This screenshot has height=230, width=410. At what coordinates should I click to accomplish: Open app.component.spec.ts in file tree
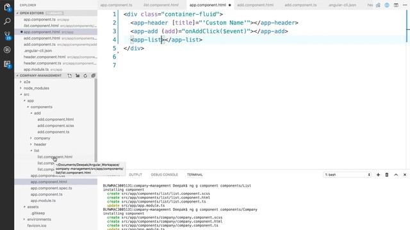coord(51,188)
